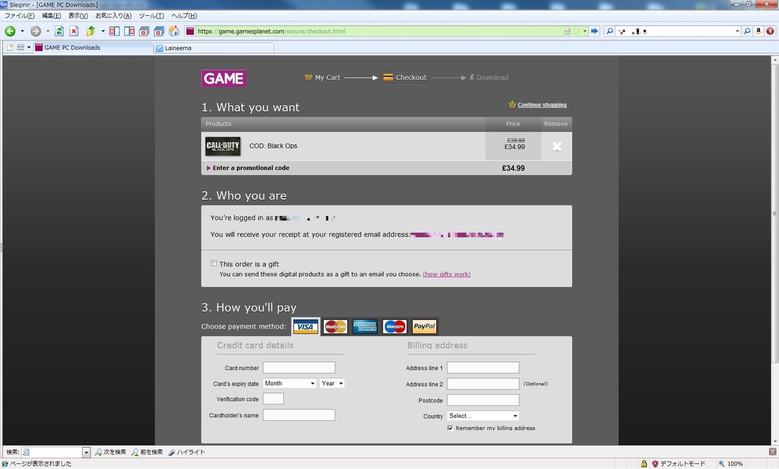Click the tab list grid icon
This screenshot has height=469, width=779.
(x=21, y=48)
